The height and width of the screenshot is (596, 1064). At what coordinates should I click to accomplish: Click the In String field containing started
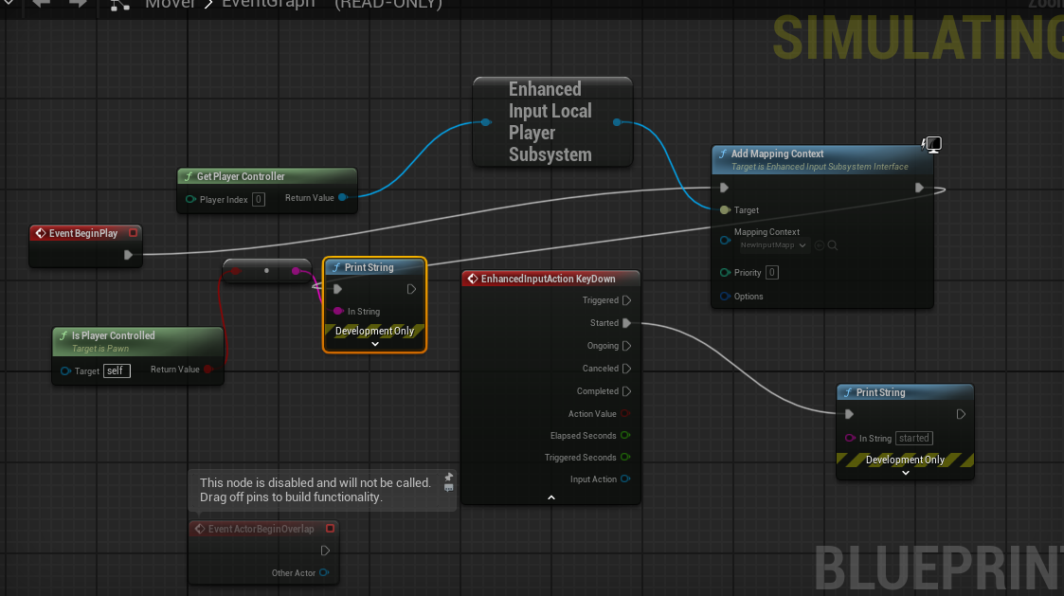tap(914, 438)
